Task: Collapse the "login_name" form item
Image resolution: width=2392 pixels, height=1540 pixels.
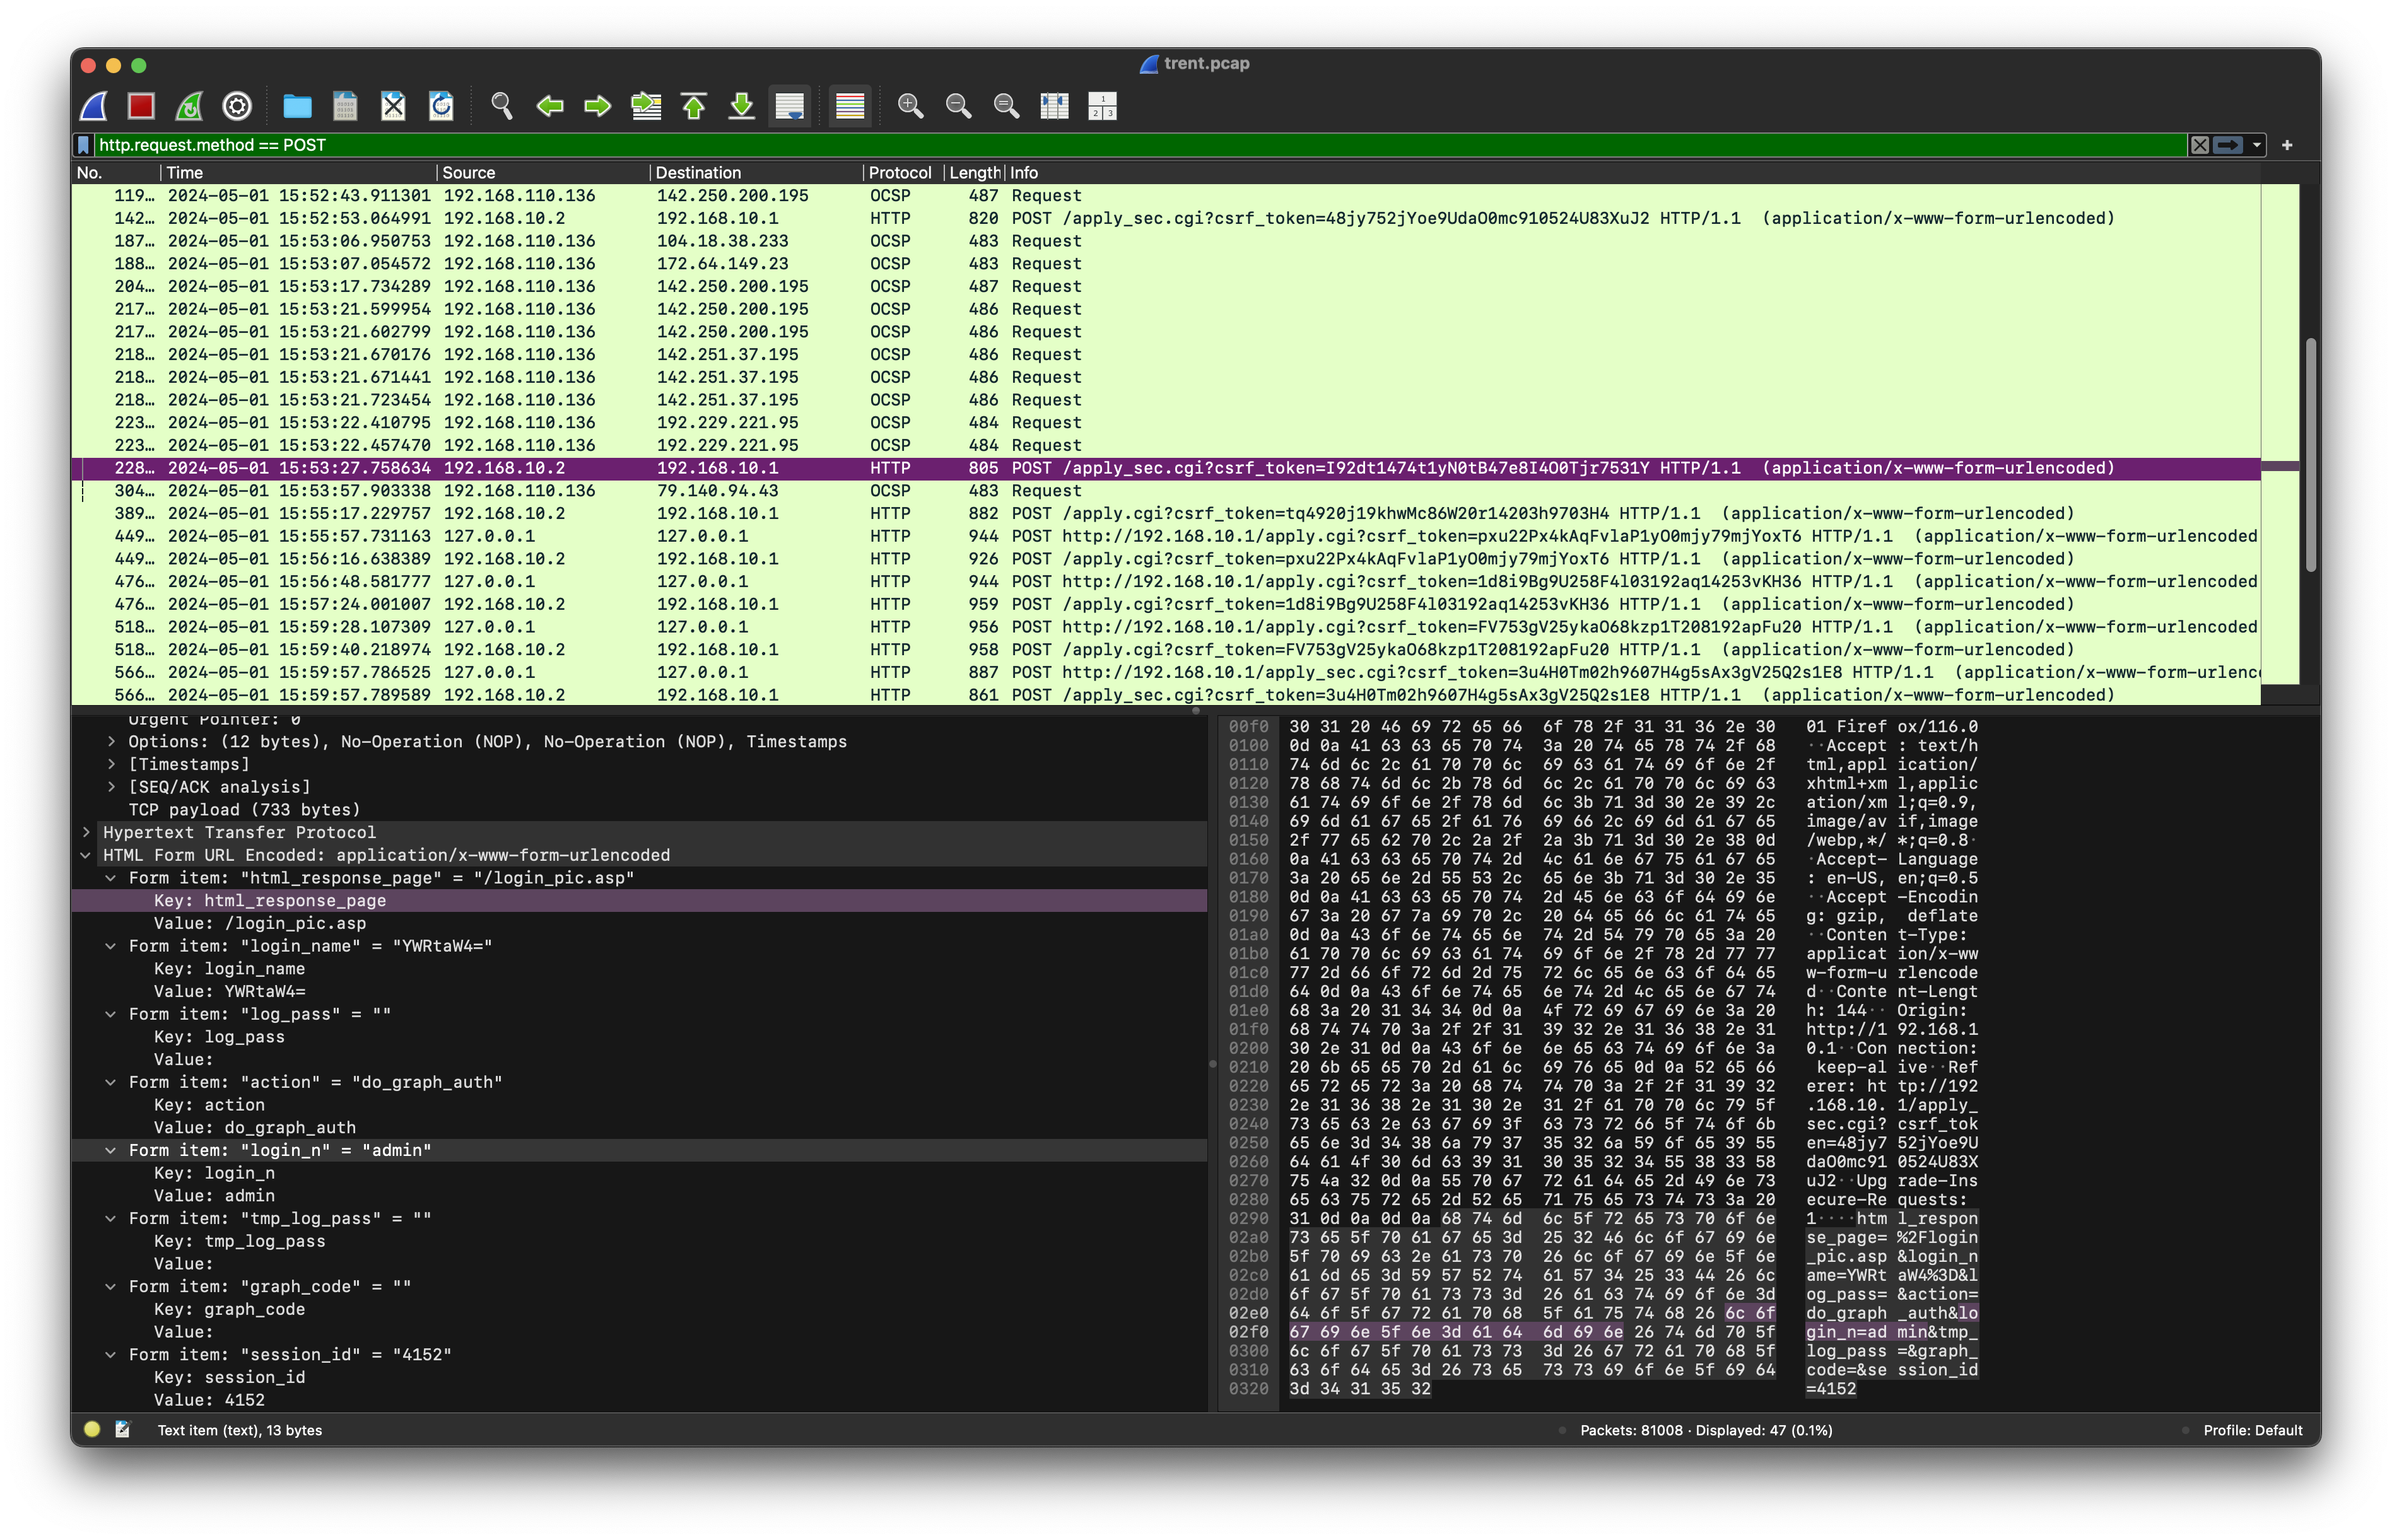Action: tap(111, 946)
